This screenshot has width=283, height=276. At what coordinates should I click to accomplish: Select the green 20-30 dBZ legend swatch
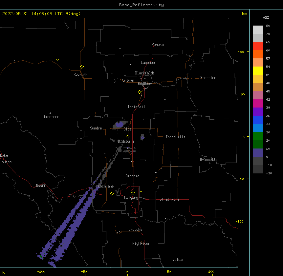coord(258,136)
